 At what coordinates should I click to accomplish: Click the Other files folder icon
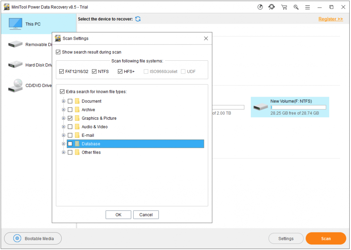tap(77, 152)
